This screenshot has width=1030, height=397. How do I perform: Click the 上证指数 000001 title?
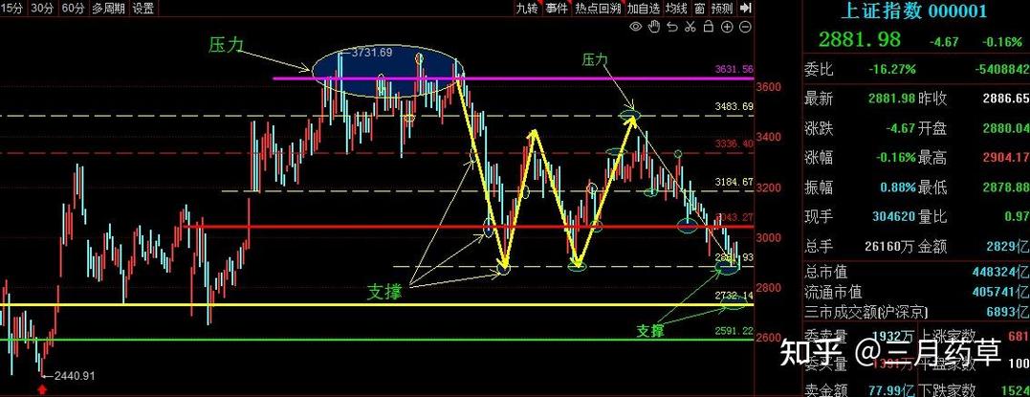pos(915,11)
